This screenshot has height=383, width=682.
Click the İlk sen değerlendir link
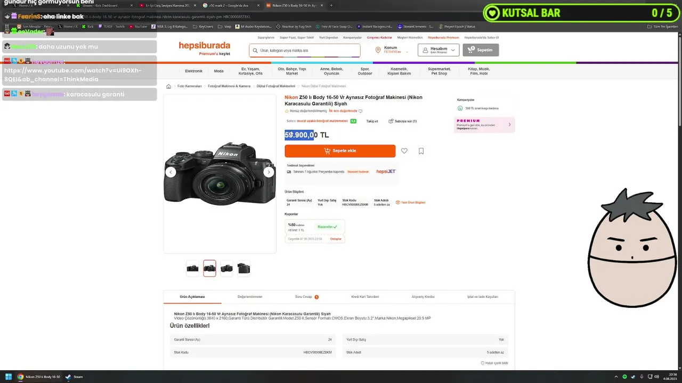[343, 111]
